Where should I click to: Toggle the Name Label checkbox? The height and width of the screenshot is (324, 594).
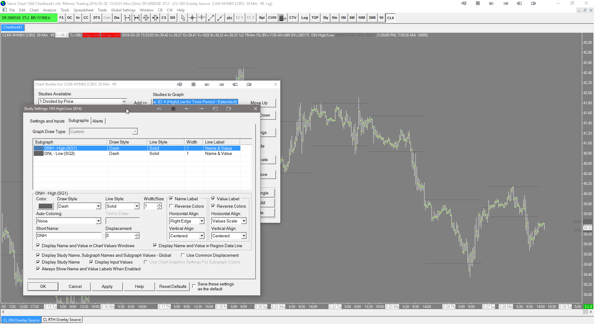(x=171, y=199)
